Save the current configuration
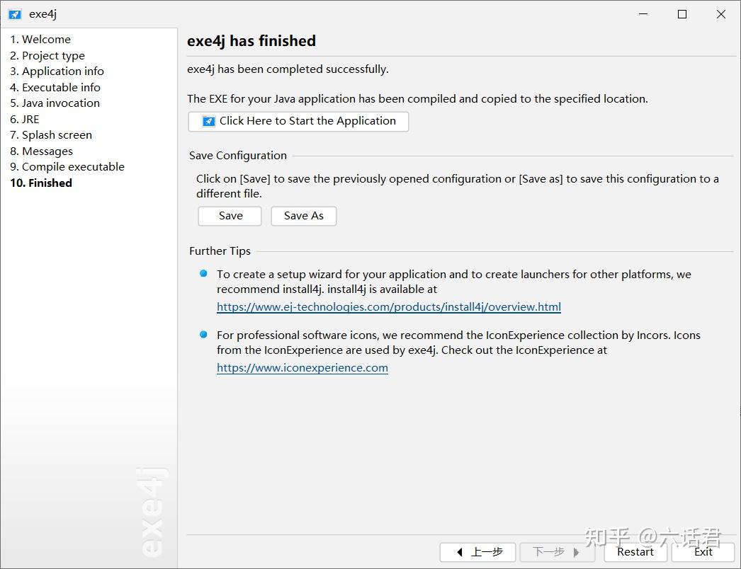741x569 pixels. (230, 216)
